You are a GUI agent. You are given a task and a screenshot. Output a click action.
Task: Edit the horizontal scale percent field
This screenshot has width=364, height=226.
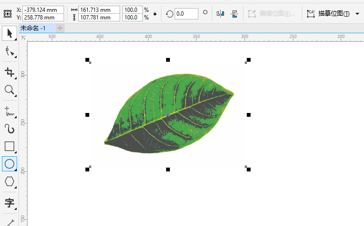[x=132, y=10]
